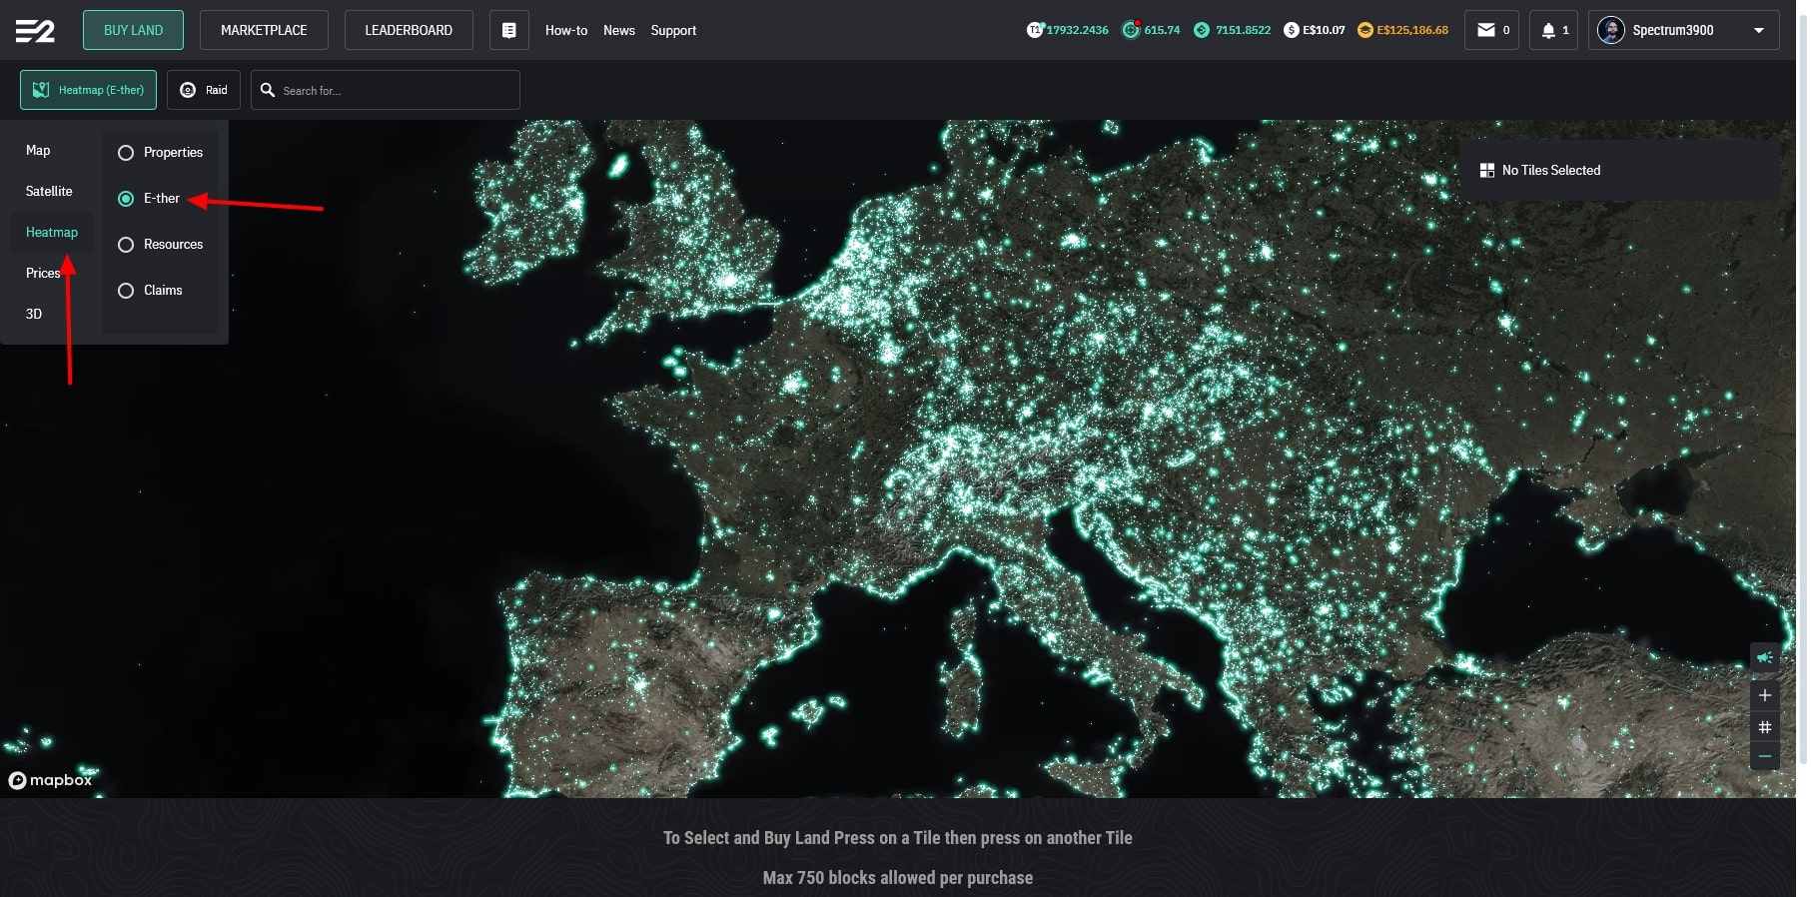Open the document icon next to Leaderboard
This screenshot has width=1811, height=897.
point(508,30)
